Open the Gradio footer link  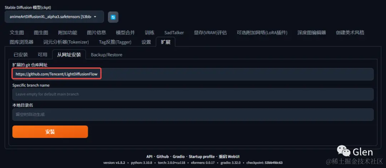pyautogui.click(x=179, y=157)
